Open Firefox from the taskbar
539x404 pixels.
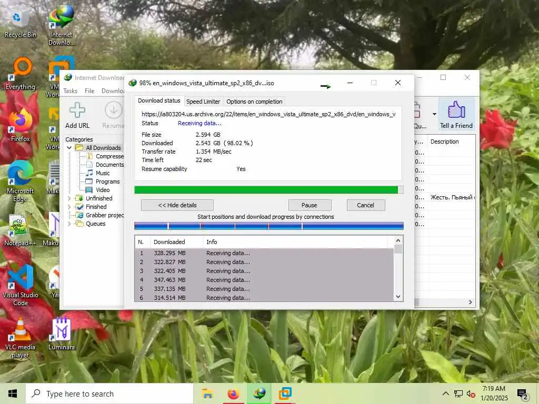(233, 393)
